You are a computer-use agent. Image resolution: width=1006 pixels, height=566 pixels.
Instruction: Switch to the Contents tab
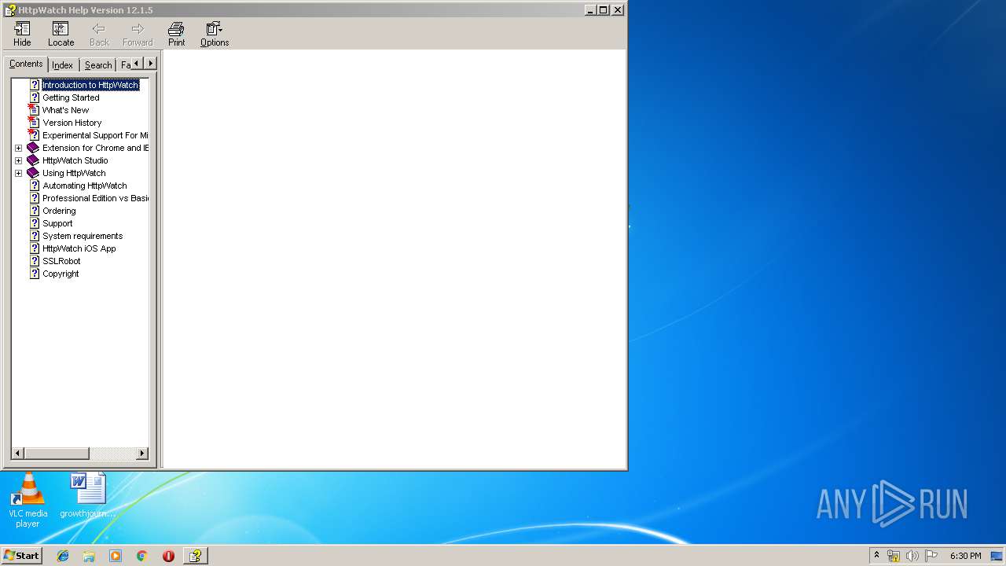(x=26, y=64)
